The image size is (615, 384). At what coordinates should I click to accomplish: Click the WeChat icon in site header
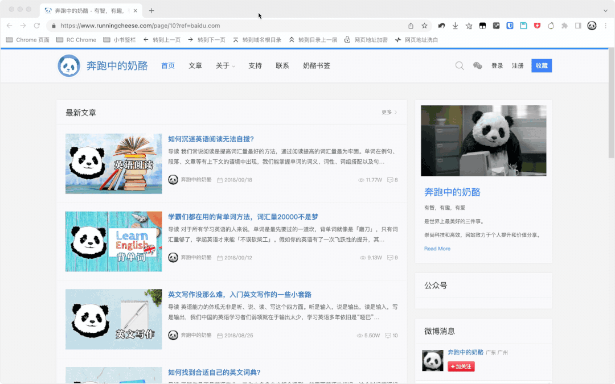[x=477, y=65]
